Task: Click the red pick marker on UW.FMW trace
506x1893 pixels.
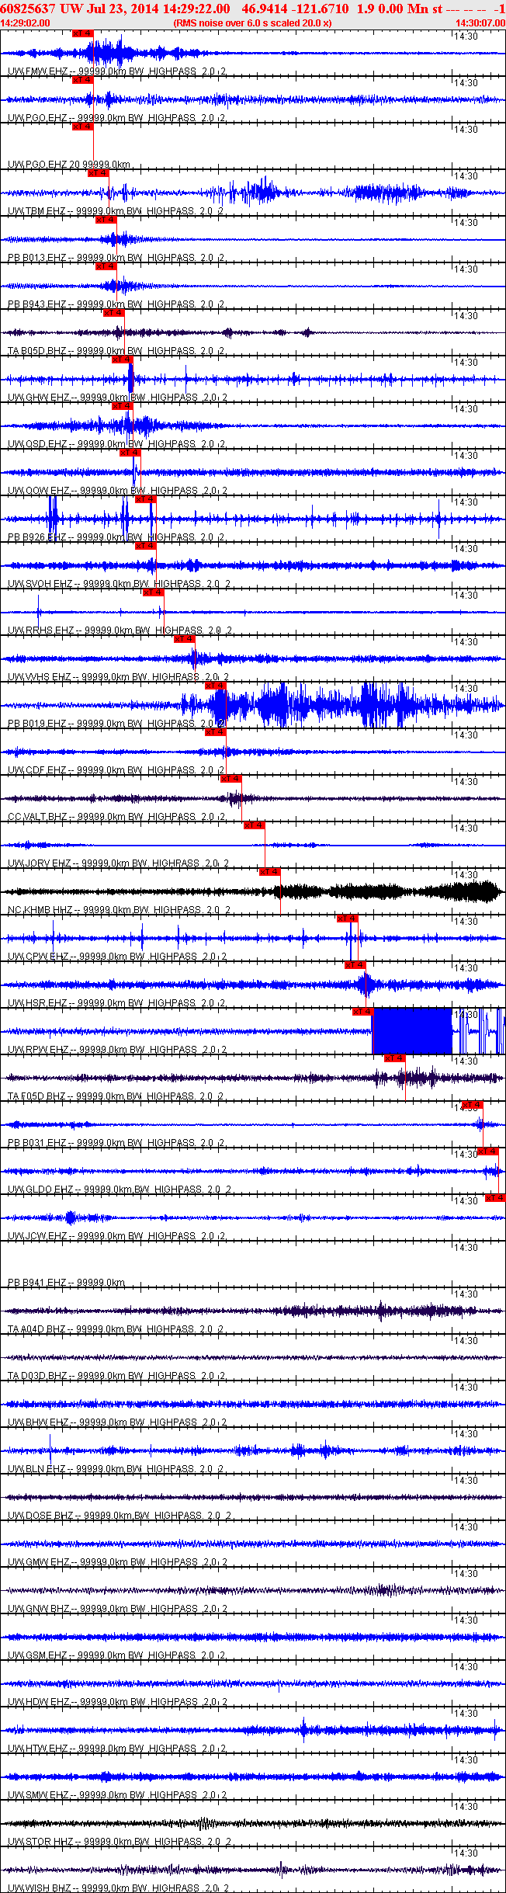Action: pyautogui.click(x=82, y=33)
